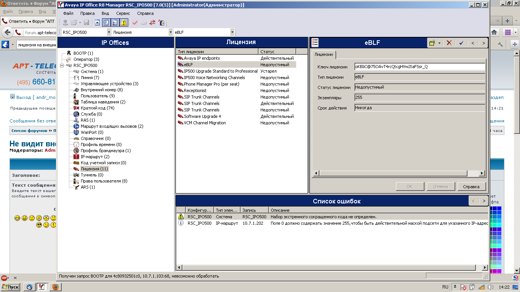This screenshot has height=292, width=520.
Task: Click the blue checkmark validate entry icon
Action: (461, 43)
